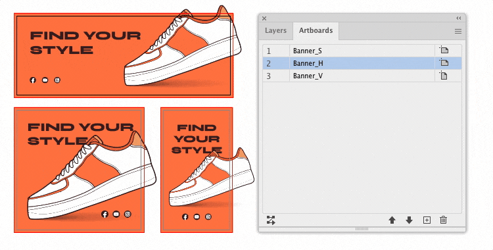Screen dimensions: 493x250
Task: Create a new artboard with the plus icon
Action: point(427,220)
